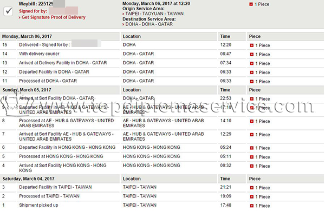Click the Waybill number heading
The width and height of the screenshot is (325, 211).
(x=36, y=4)
